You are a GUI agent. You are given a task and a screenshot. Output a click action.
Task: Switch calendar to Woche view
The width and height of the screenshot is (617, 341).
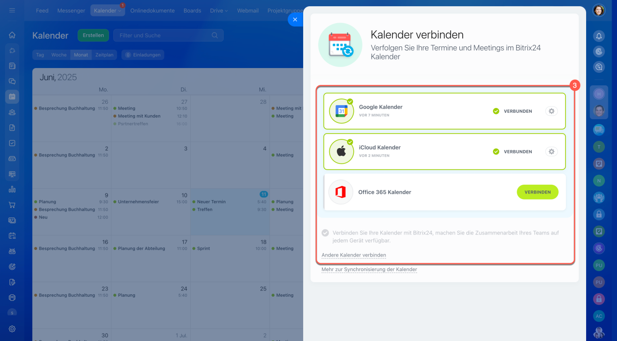[x=59, y=55]
